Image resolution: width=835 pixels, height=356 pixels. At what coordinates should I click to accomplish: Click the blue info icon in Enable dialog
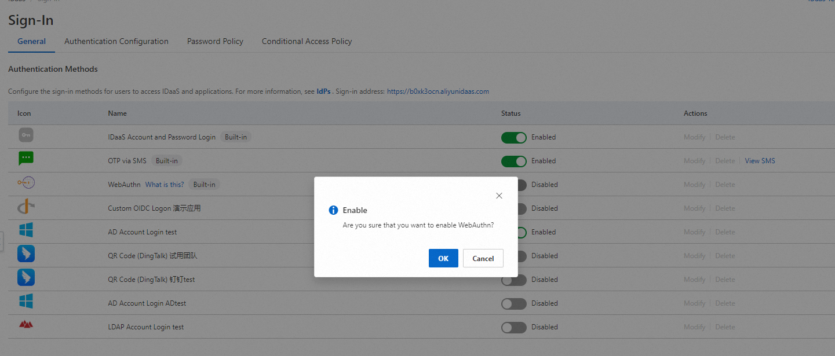click(333, 210)
